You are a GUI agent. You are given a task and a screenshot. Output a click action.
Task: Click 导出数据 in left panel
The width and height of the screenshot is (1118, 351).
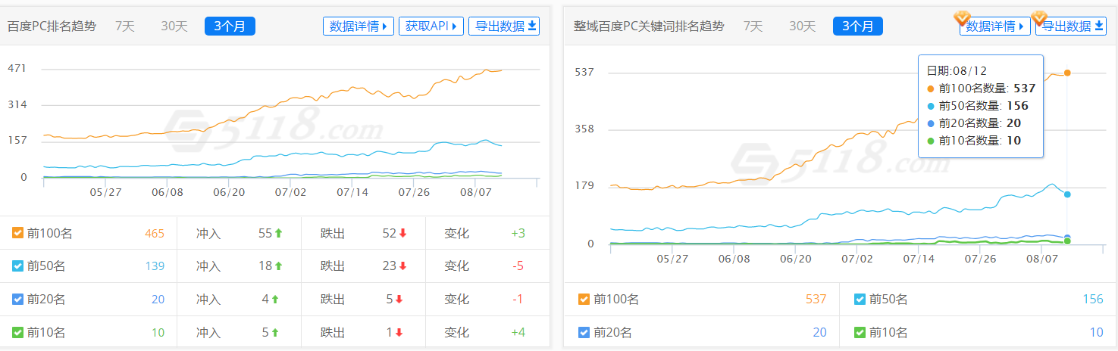[x=504, y=26]
